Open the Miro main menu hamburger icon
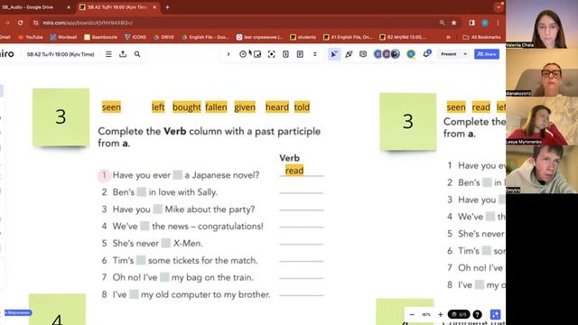 pyautogui.click(x=108, y=54)
